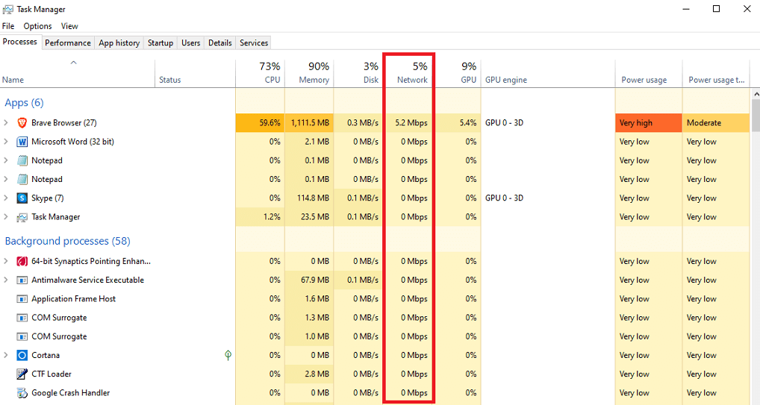Open the Startup tab

coord(160,43)
